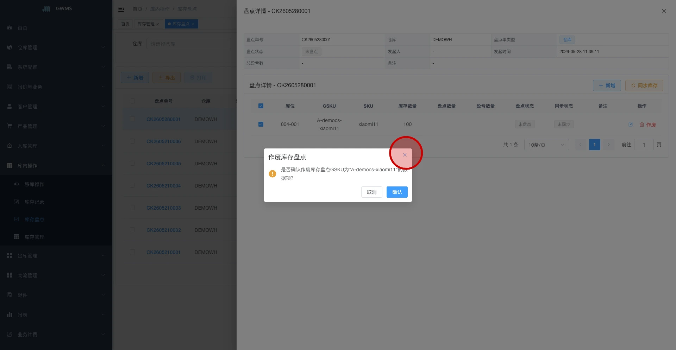Click 未同步 status tag in row

tap(564, 124)
